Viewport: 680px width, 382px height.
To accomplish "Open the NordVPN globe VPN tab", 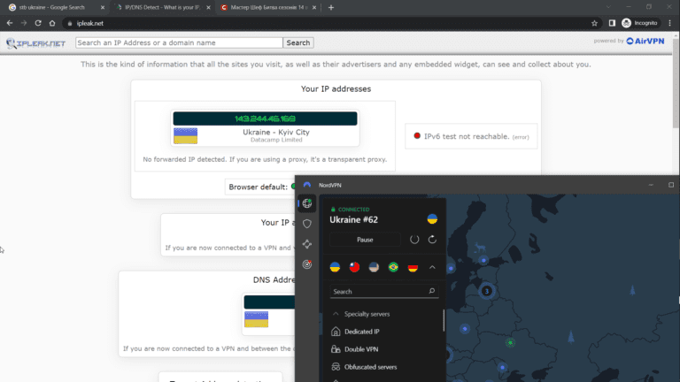I will tap(307, 203).
